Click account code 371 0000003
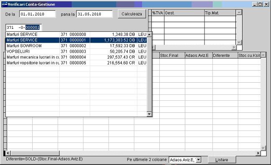This screenshot has width=271, height=165. [x=73, y=51]
